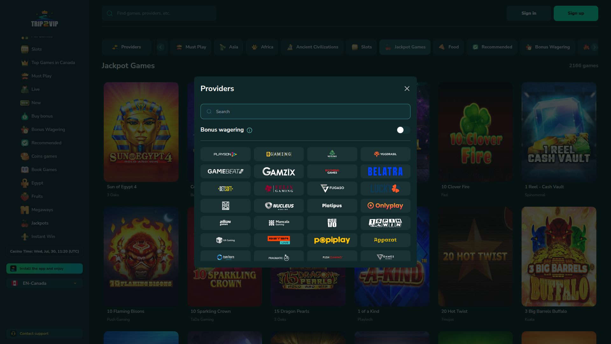
Task: Click the Fruits icon in the sidebar
Action: click(25, 196)
